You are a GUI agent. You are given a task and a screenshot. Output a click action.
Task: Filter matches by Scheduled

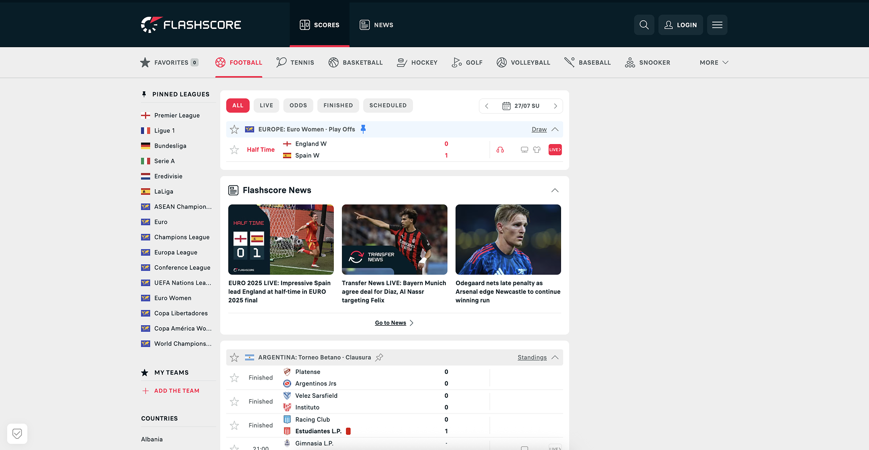pyautogui.click(x=388, y=106)
